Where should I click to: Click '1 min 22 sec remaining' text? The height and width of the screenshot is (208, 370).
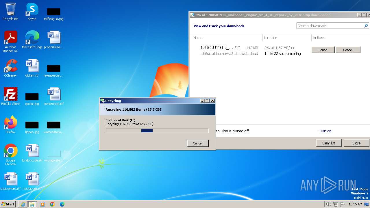tap(282, 54)
